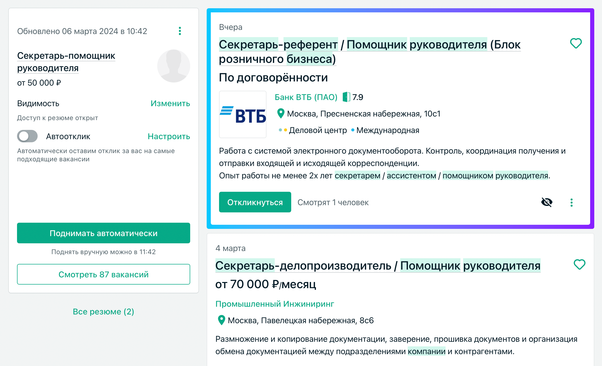
Task: Click Смотреть 87 вакансий button
Action: point(104,274)
